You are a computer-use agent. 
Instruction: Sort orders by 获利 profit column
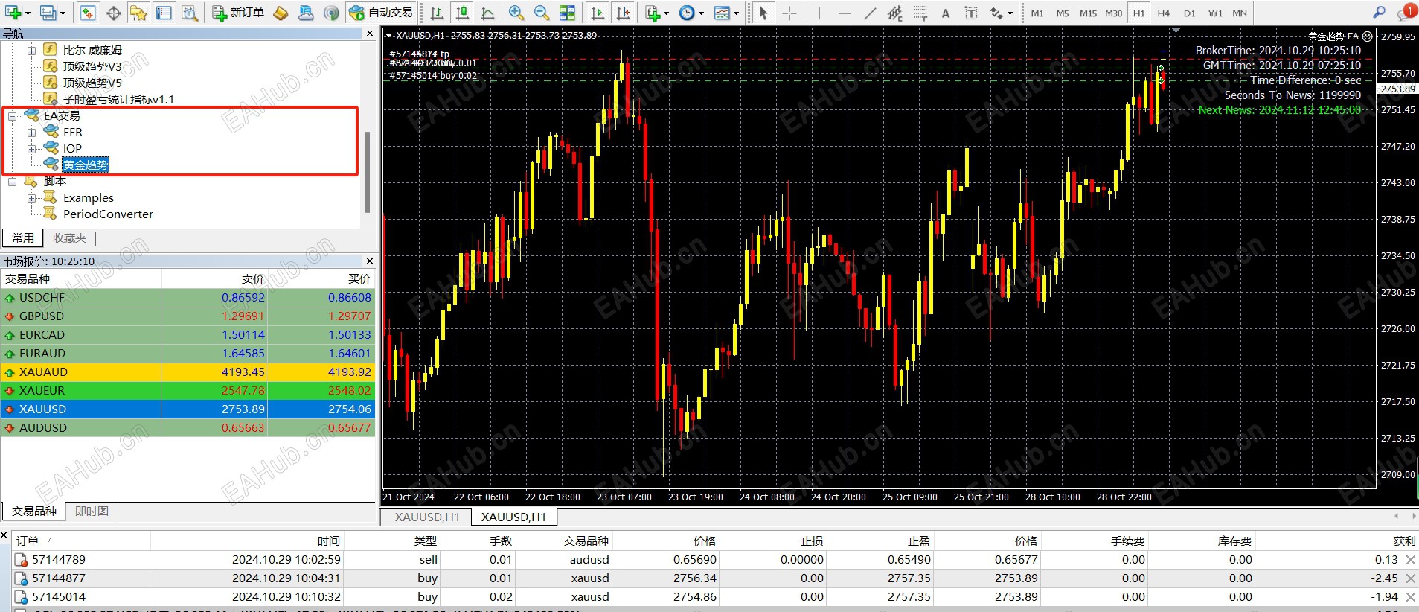[x=1404, y=541]
